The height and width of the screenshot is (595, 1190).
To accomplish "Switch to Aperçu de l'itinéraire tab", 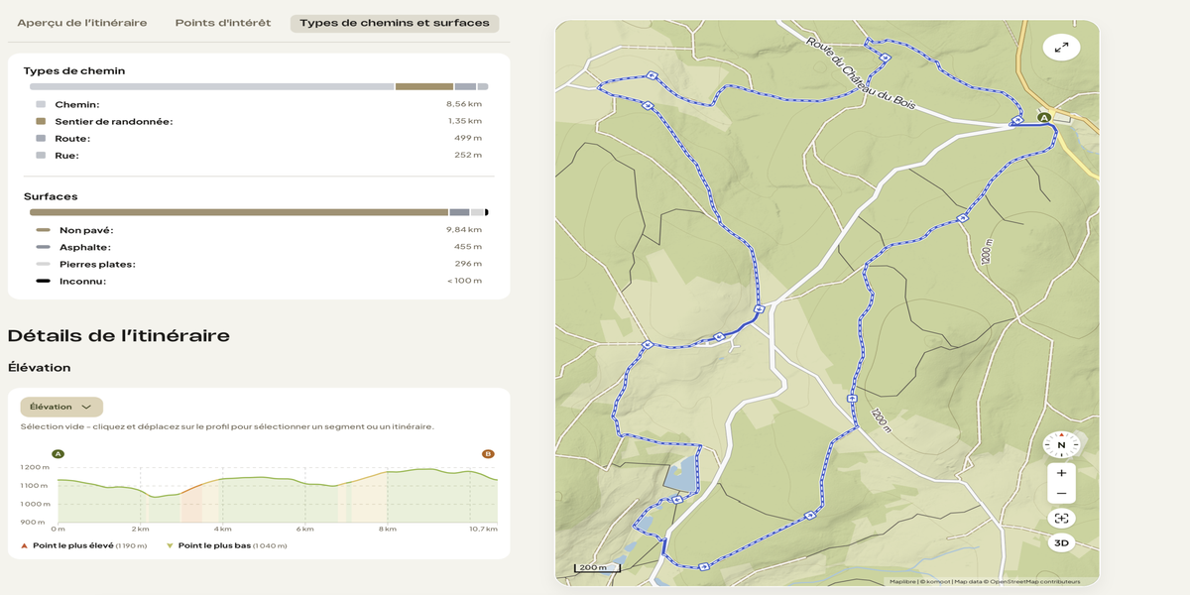I will (82, 23).
